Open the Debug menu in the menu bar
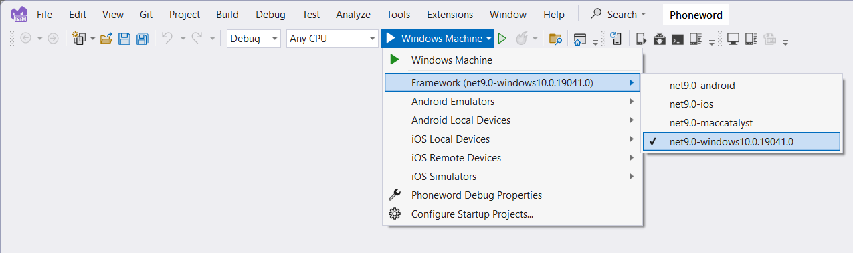This screenshot has width=853, height=253. pos(270,14)
